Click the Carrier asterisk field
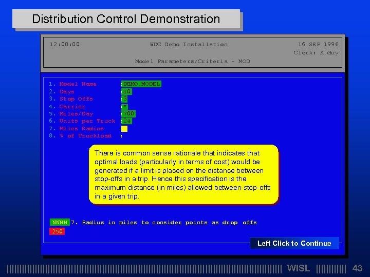This screenshot has width=370, height=277. click(125, 107)
